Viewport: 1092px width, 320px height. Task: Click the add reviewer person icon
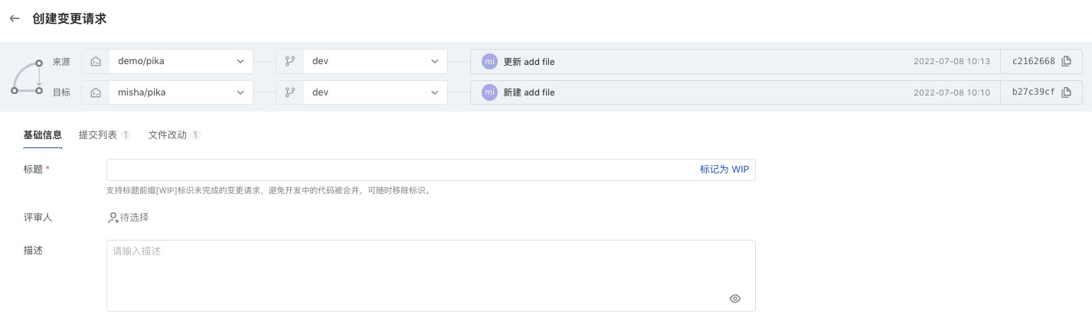click(113, 218)
